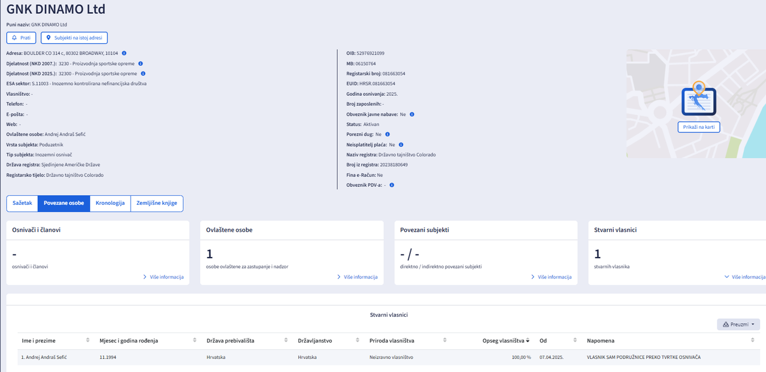Click the Prikaži na karti button

tap(699, 127)
